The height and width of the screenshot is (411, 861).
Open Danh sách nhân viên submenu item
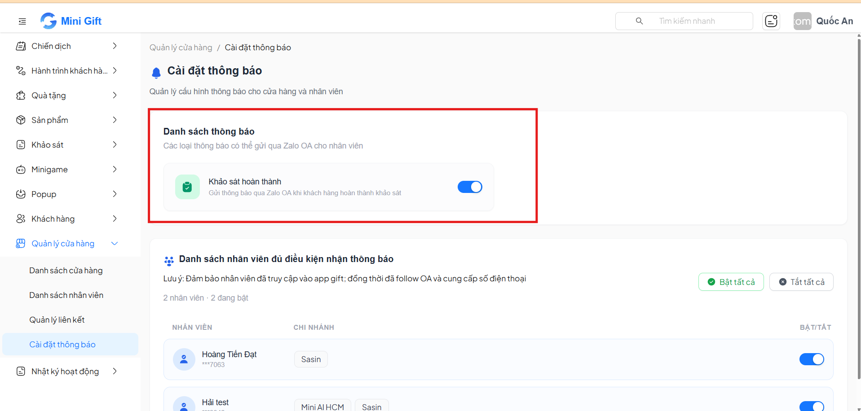click(x=66, y=295)
